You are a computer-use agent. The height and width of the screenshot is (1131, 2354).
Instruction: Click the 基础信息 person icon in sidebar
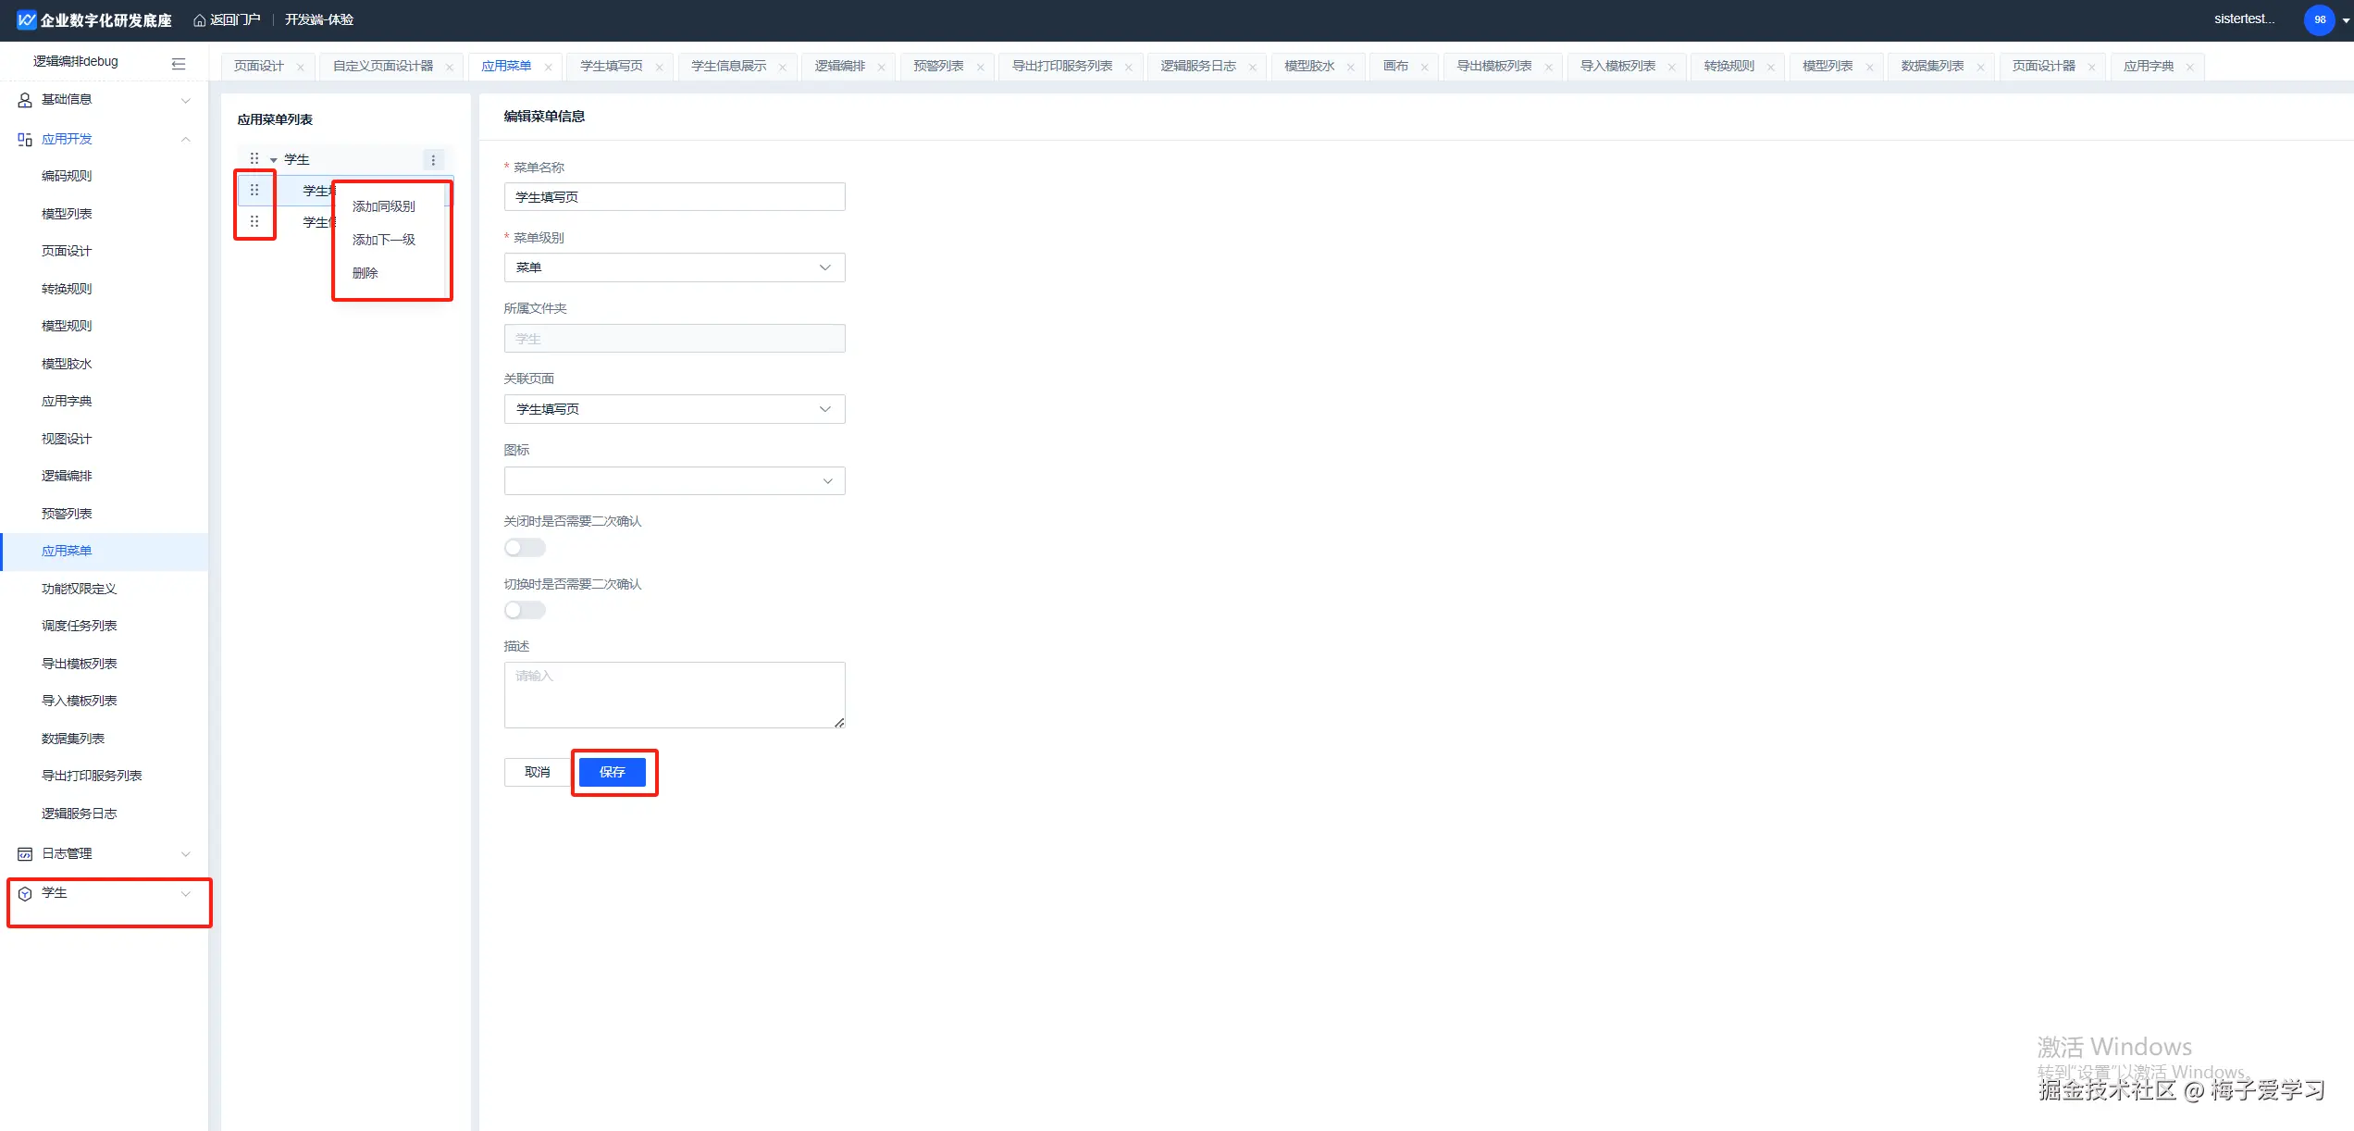[25, 100]
